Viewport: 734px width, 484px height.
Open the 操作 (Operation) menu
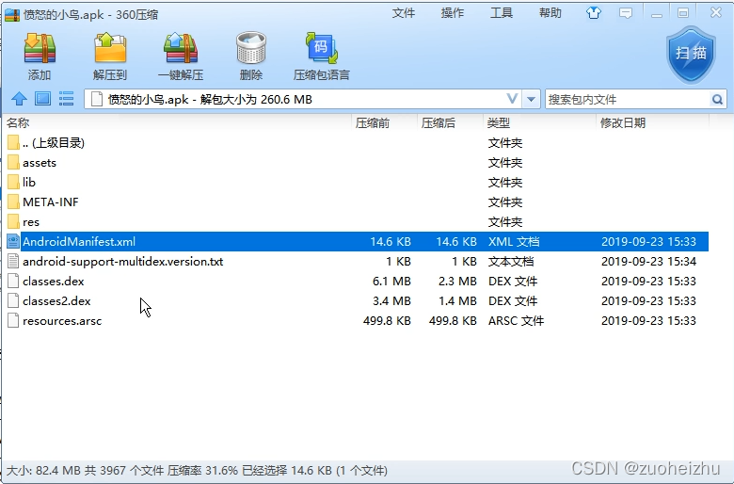point(453,13)
